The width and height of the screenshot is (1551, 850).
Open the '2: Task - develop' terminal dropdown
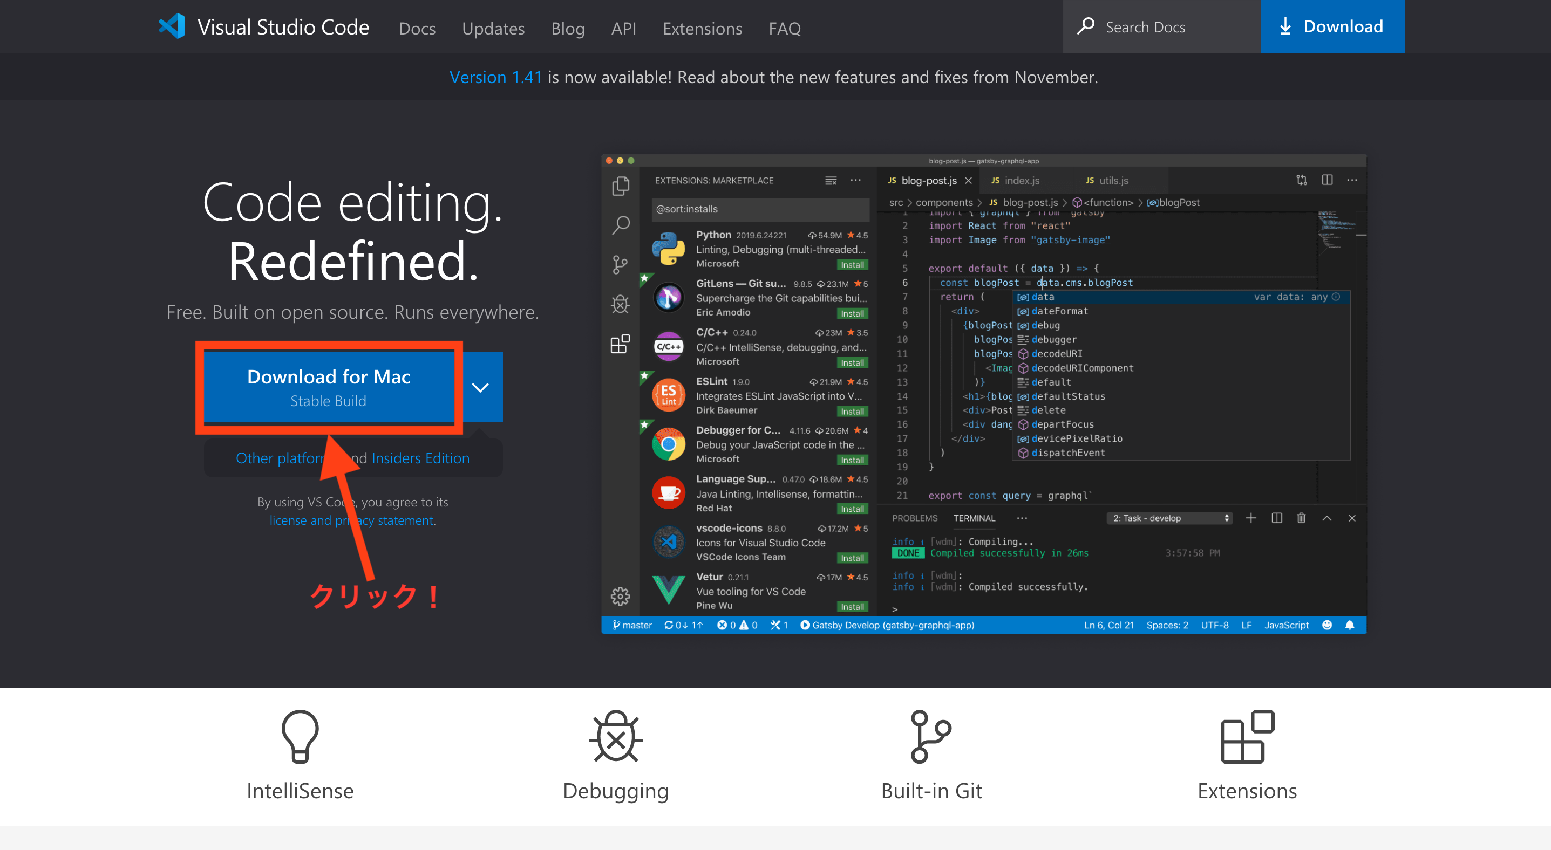[x=1169, y=518]
